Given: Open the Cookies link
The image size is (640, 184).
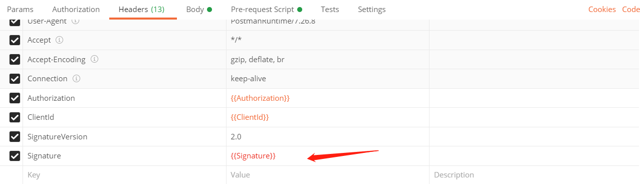Looking at the screenshot, I should click(x=602, y=10).
